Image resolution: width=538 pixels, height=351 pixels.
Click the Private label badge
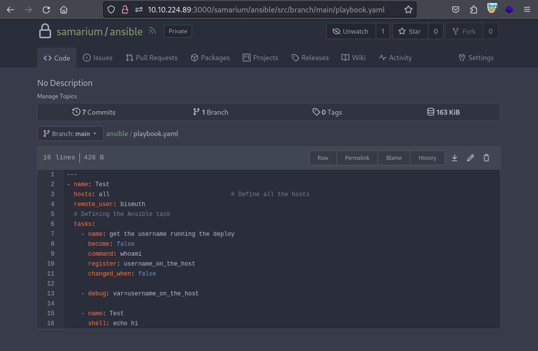point(178,31)
